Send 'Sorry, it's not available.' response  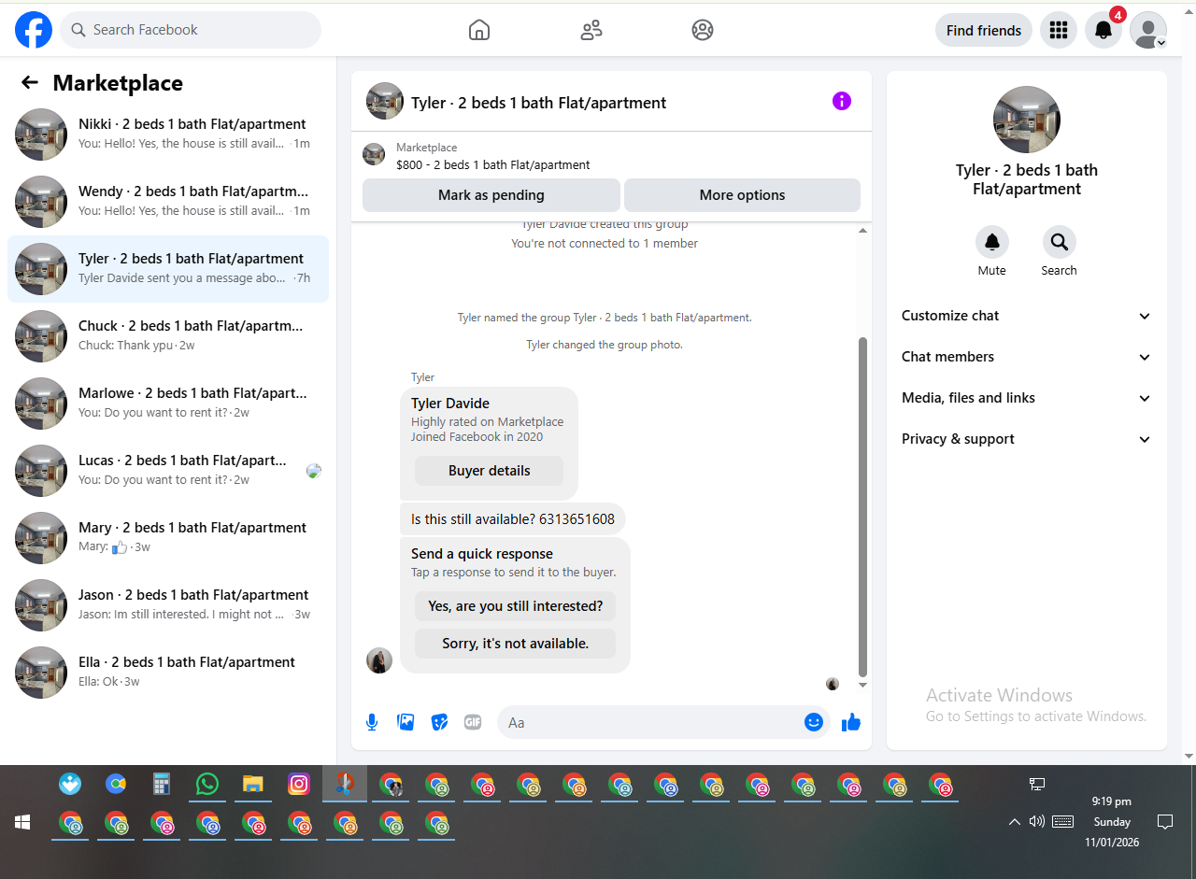tap(516, 644)
